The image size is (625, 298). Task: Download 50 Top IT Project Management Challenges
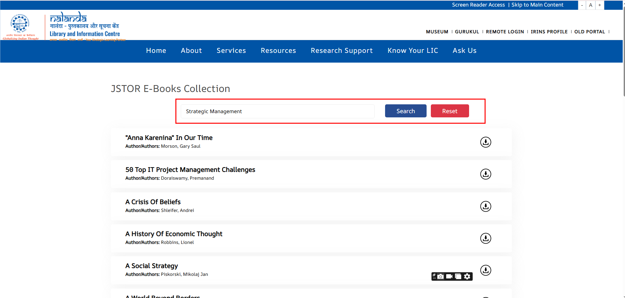485,174
